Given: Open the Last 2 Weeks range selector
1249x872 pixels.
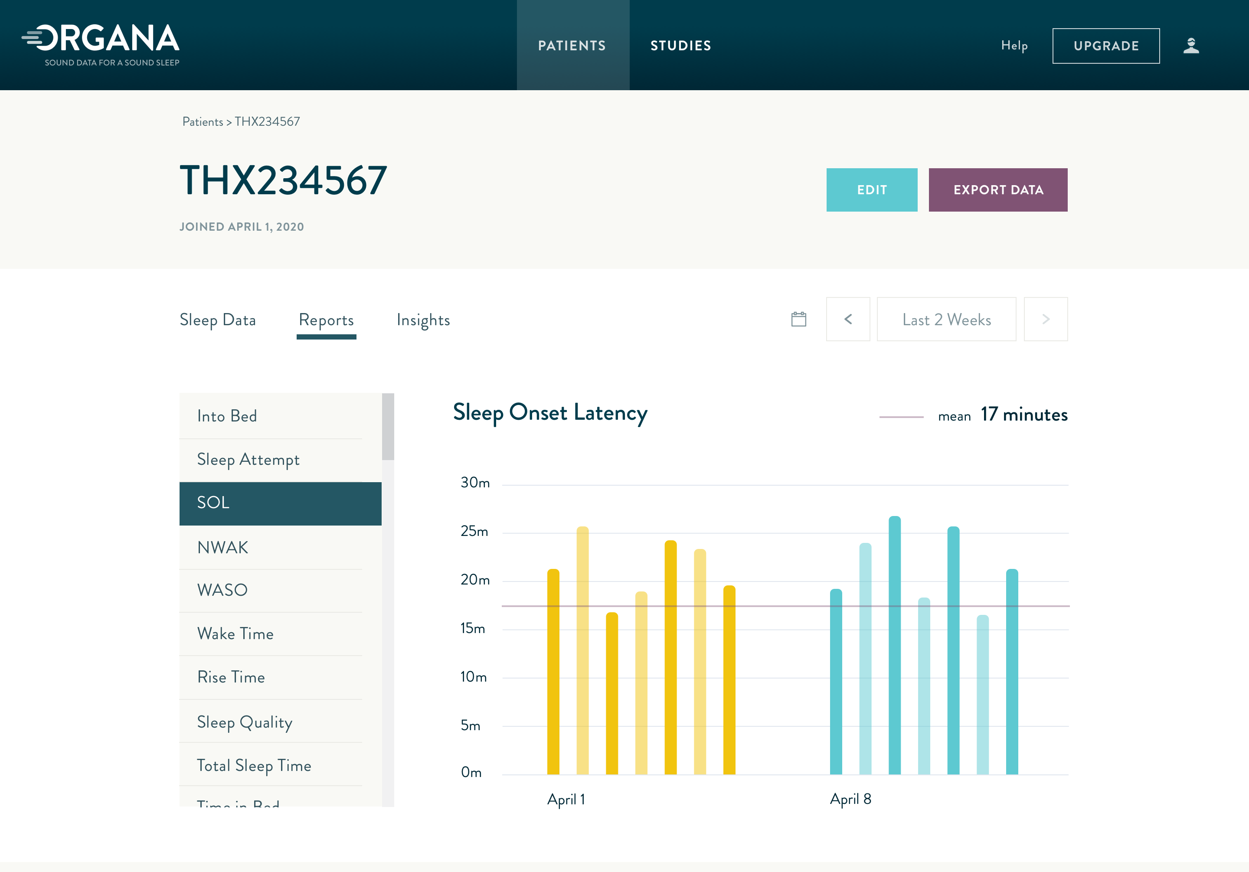Looking at the screenshot, I should tap(946, 319).
